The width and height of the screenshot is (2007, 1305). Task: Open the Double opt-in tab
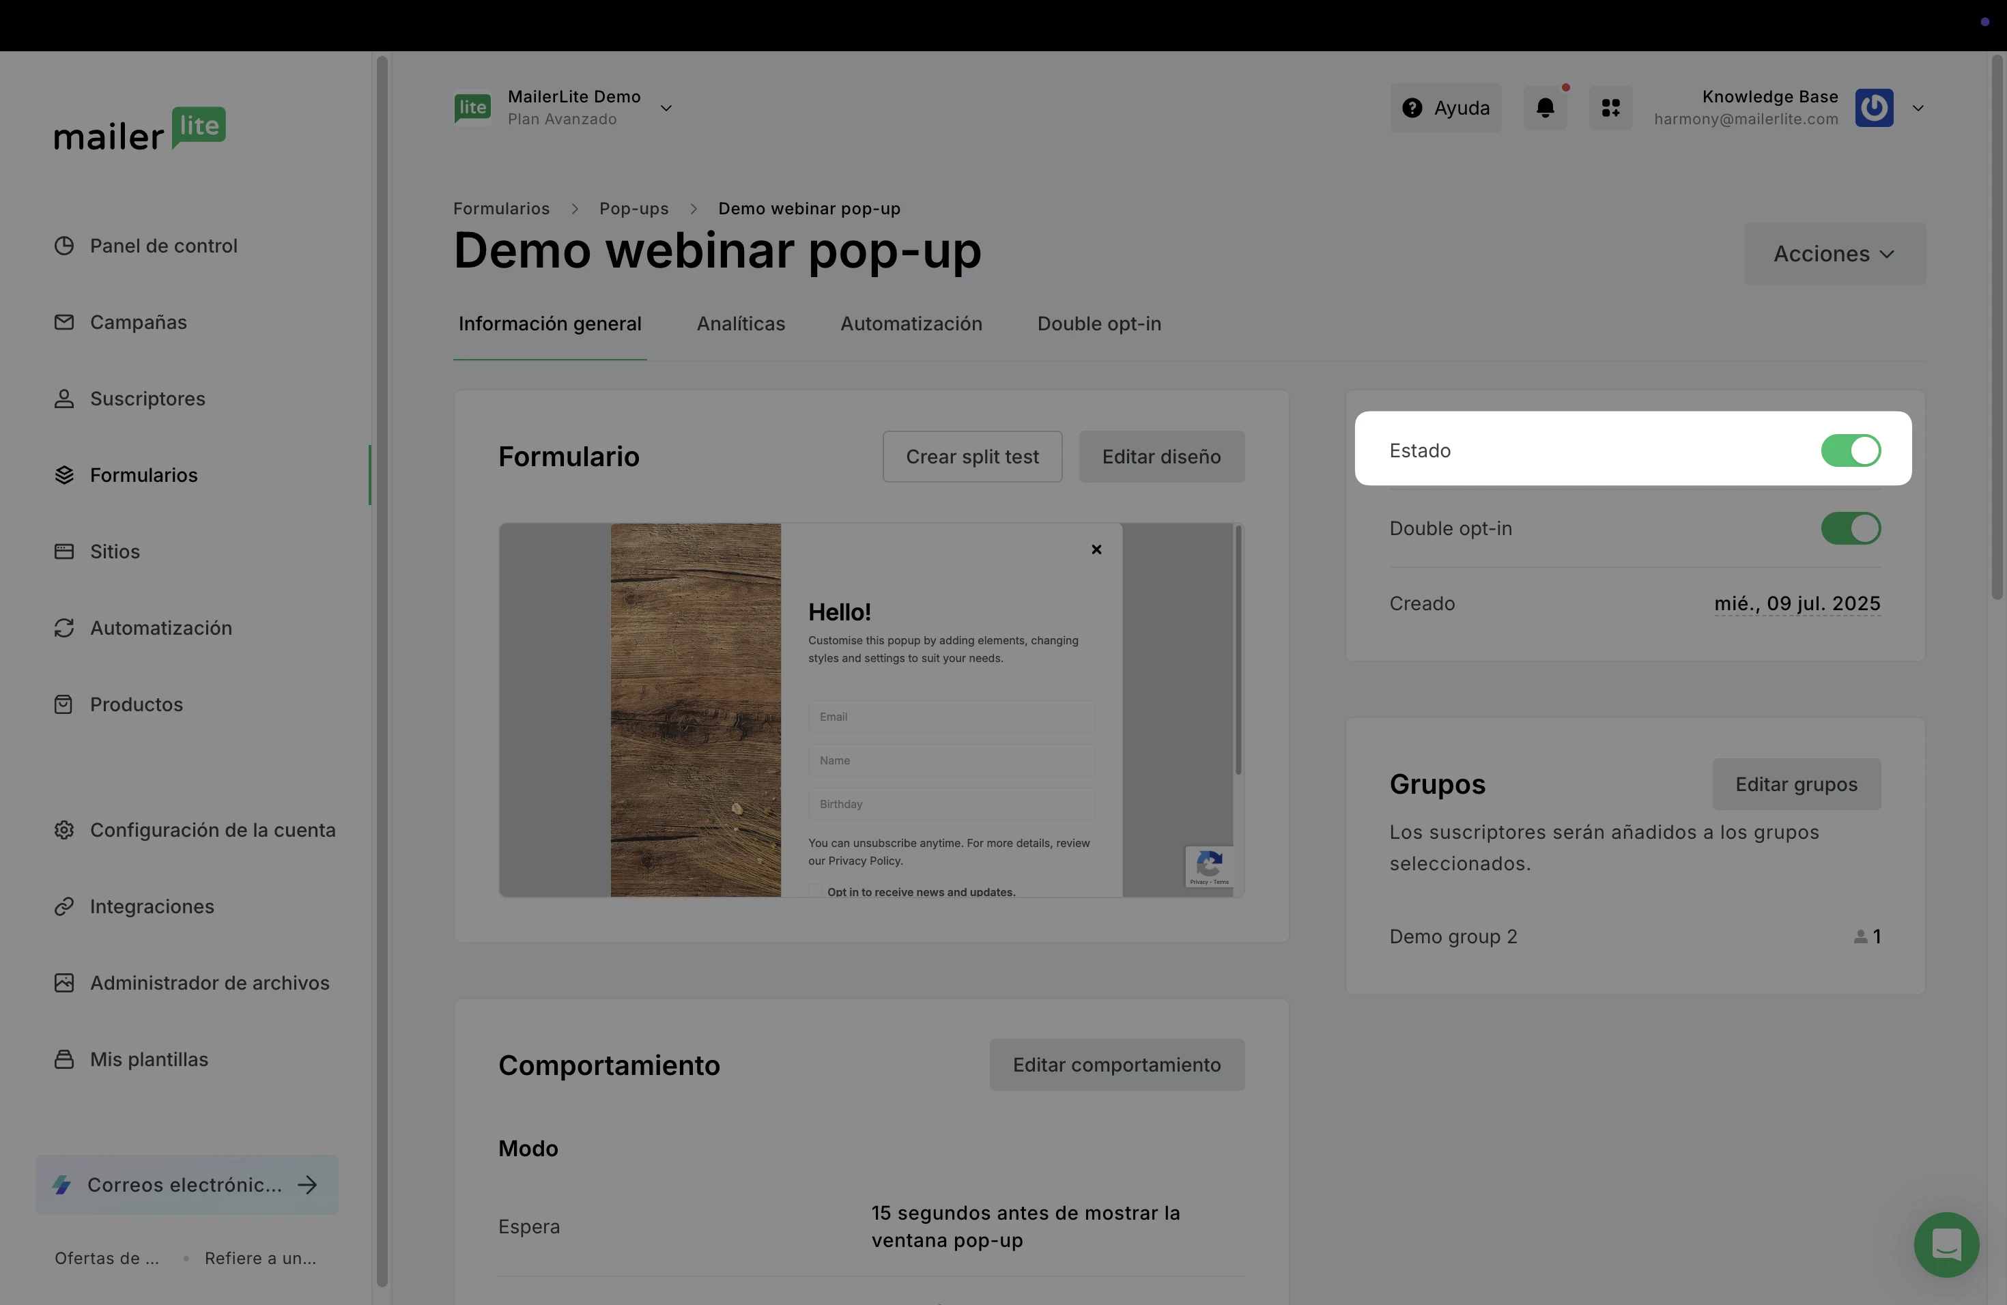pos(1099,324)
